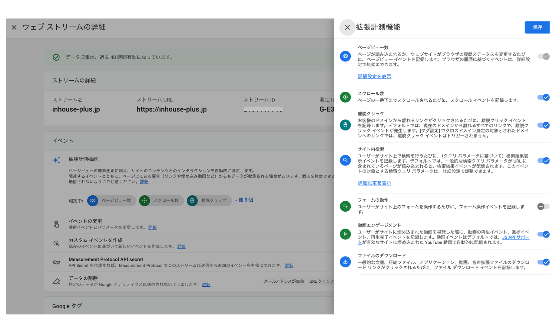Click the イベントの変更 touch icon
The height and width of the screenshot is (333, 556).
(56, 224)
